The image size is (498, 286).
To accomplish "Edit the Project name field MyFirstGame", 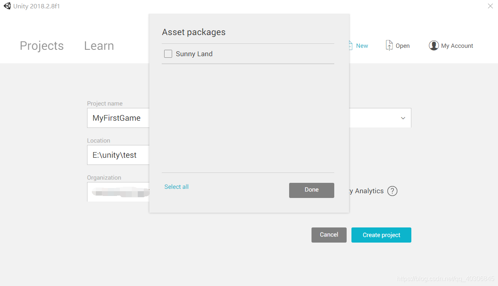I will pyautogui.click(x=118, y=118).
